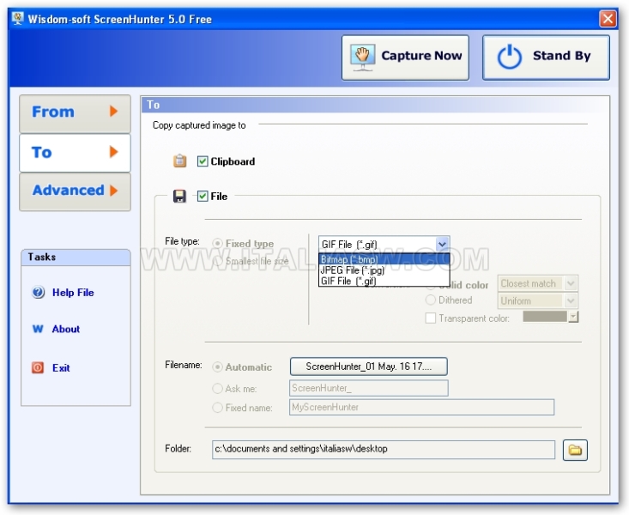The image size is (629, 515).
Task: Open the Closest match dropdown
Action: (x=571, y=283)
